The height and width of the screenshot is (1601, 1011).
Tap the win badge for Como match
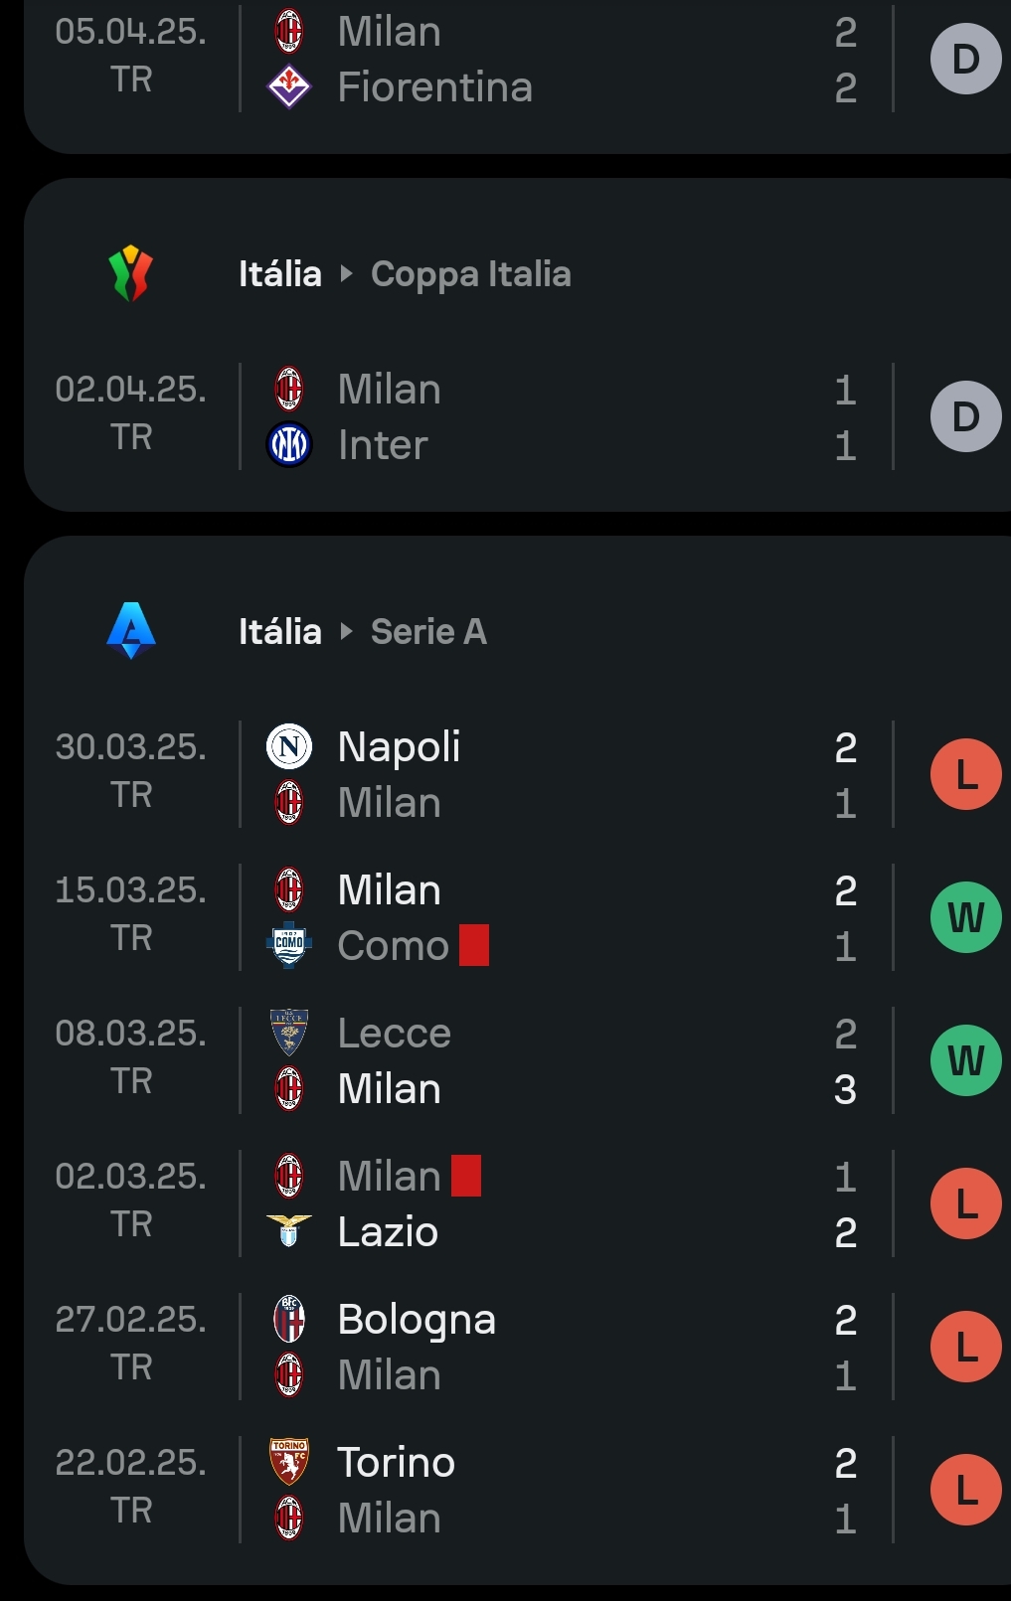(966, 917)
